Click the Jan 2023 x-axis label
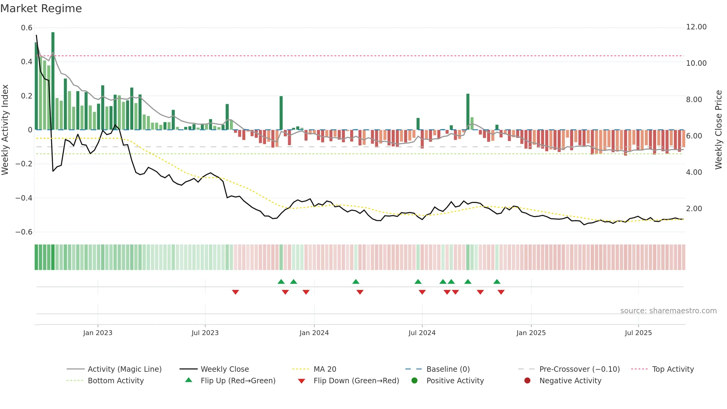Screen dimensions: 727x409 (x=98, y=333)
